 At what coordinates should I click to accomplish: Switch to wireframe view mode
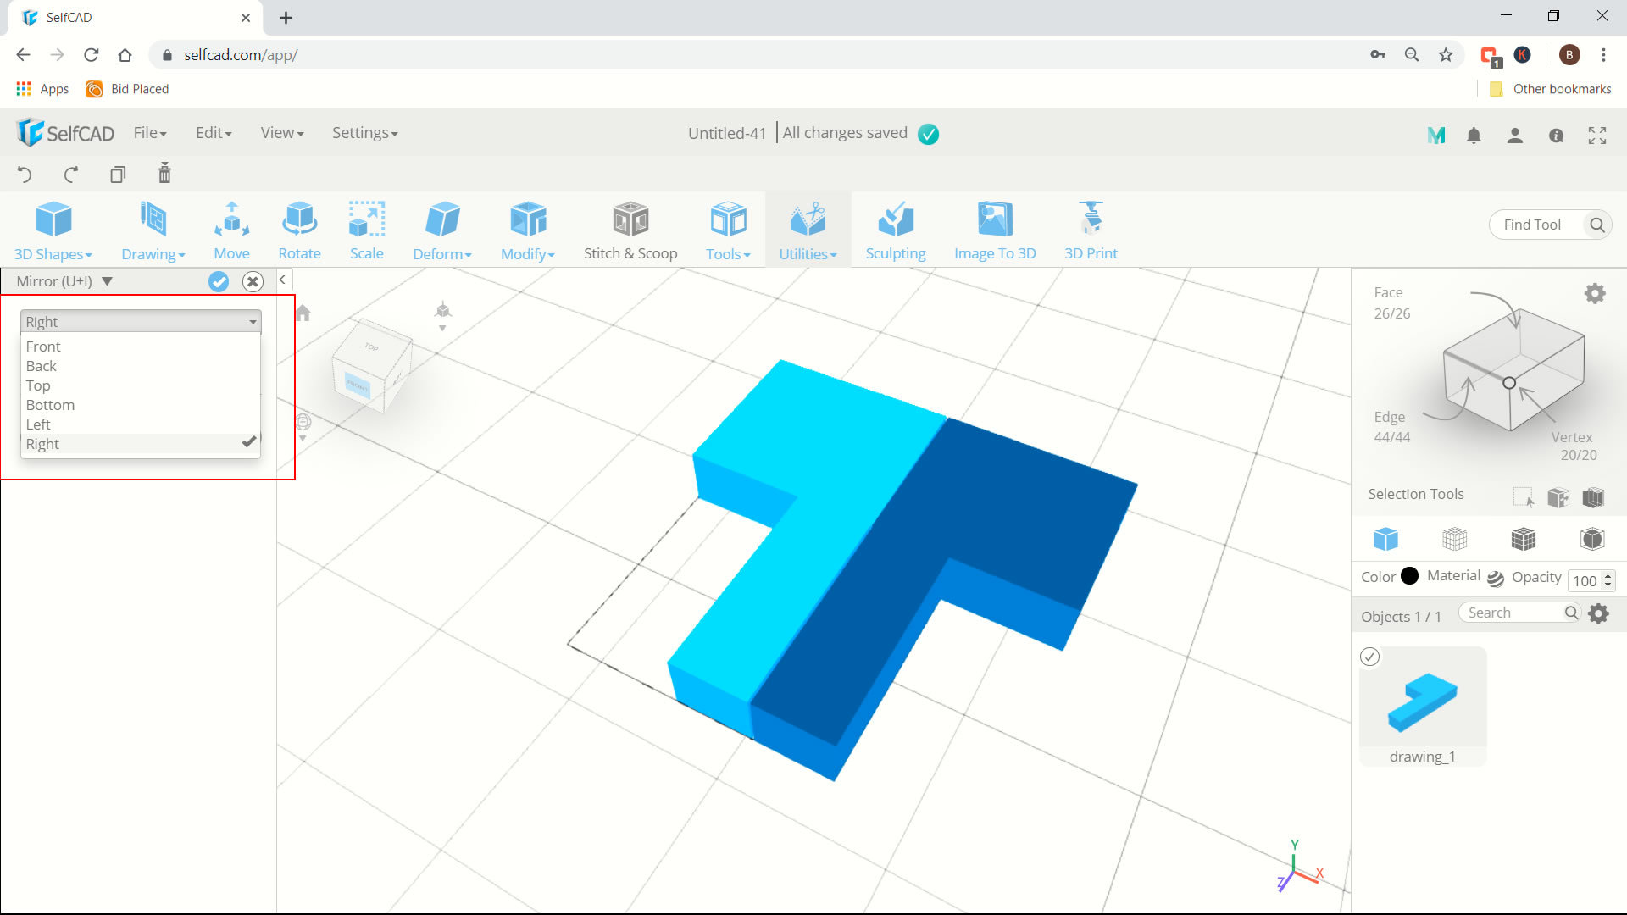coord(1454,539)
